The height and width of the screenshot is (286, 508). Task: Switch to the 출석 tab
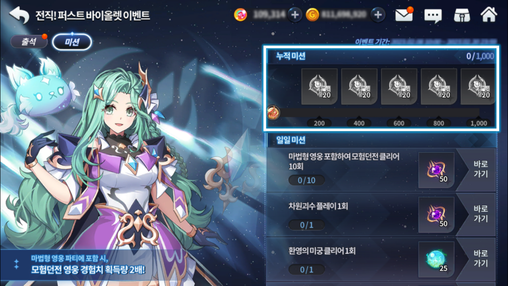[x=29, y=42]
